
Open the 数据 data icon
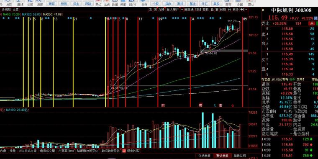115,3
